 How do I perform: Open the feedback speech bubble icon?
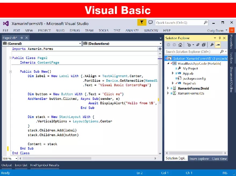coord(150,23)
